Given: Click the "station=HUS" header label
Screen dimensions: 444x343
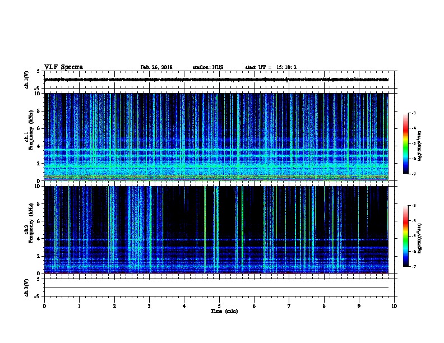Looking at the screenshot, I should (208, 67).
